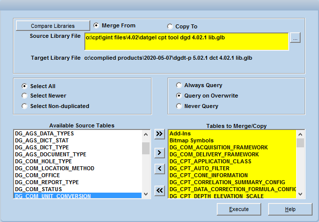Click the move all right (>>) button

(x=159, y=134)
